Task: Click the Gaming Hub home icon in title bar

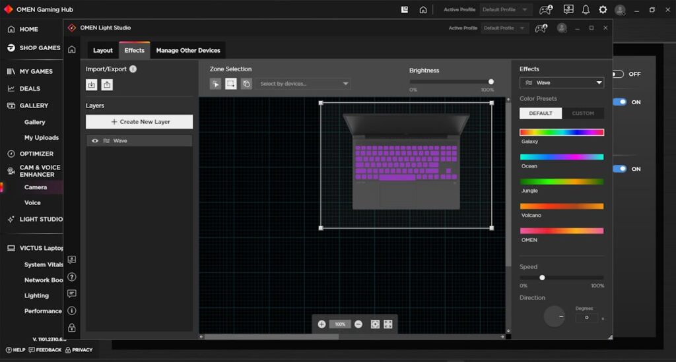Action: pyautogui.click(x=423, y=9)
